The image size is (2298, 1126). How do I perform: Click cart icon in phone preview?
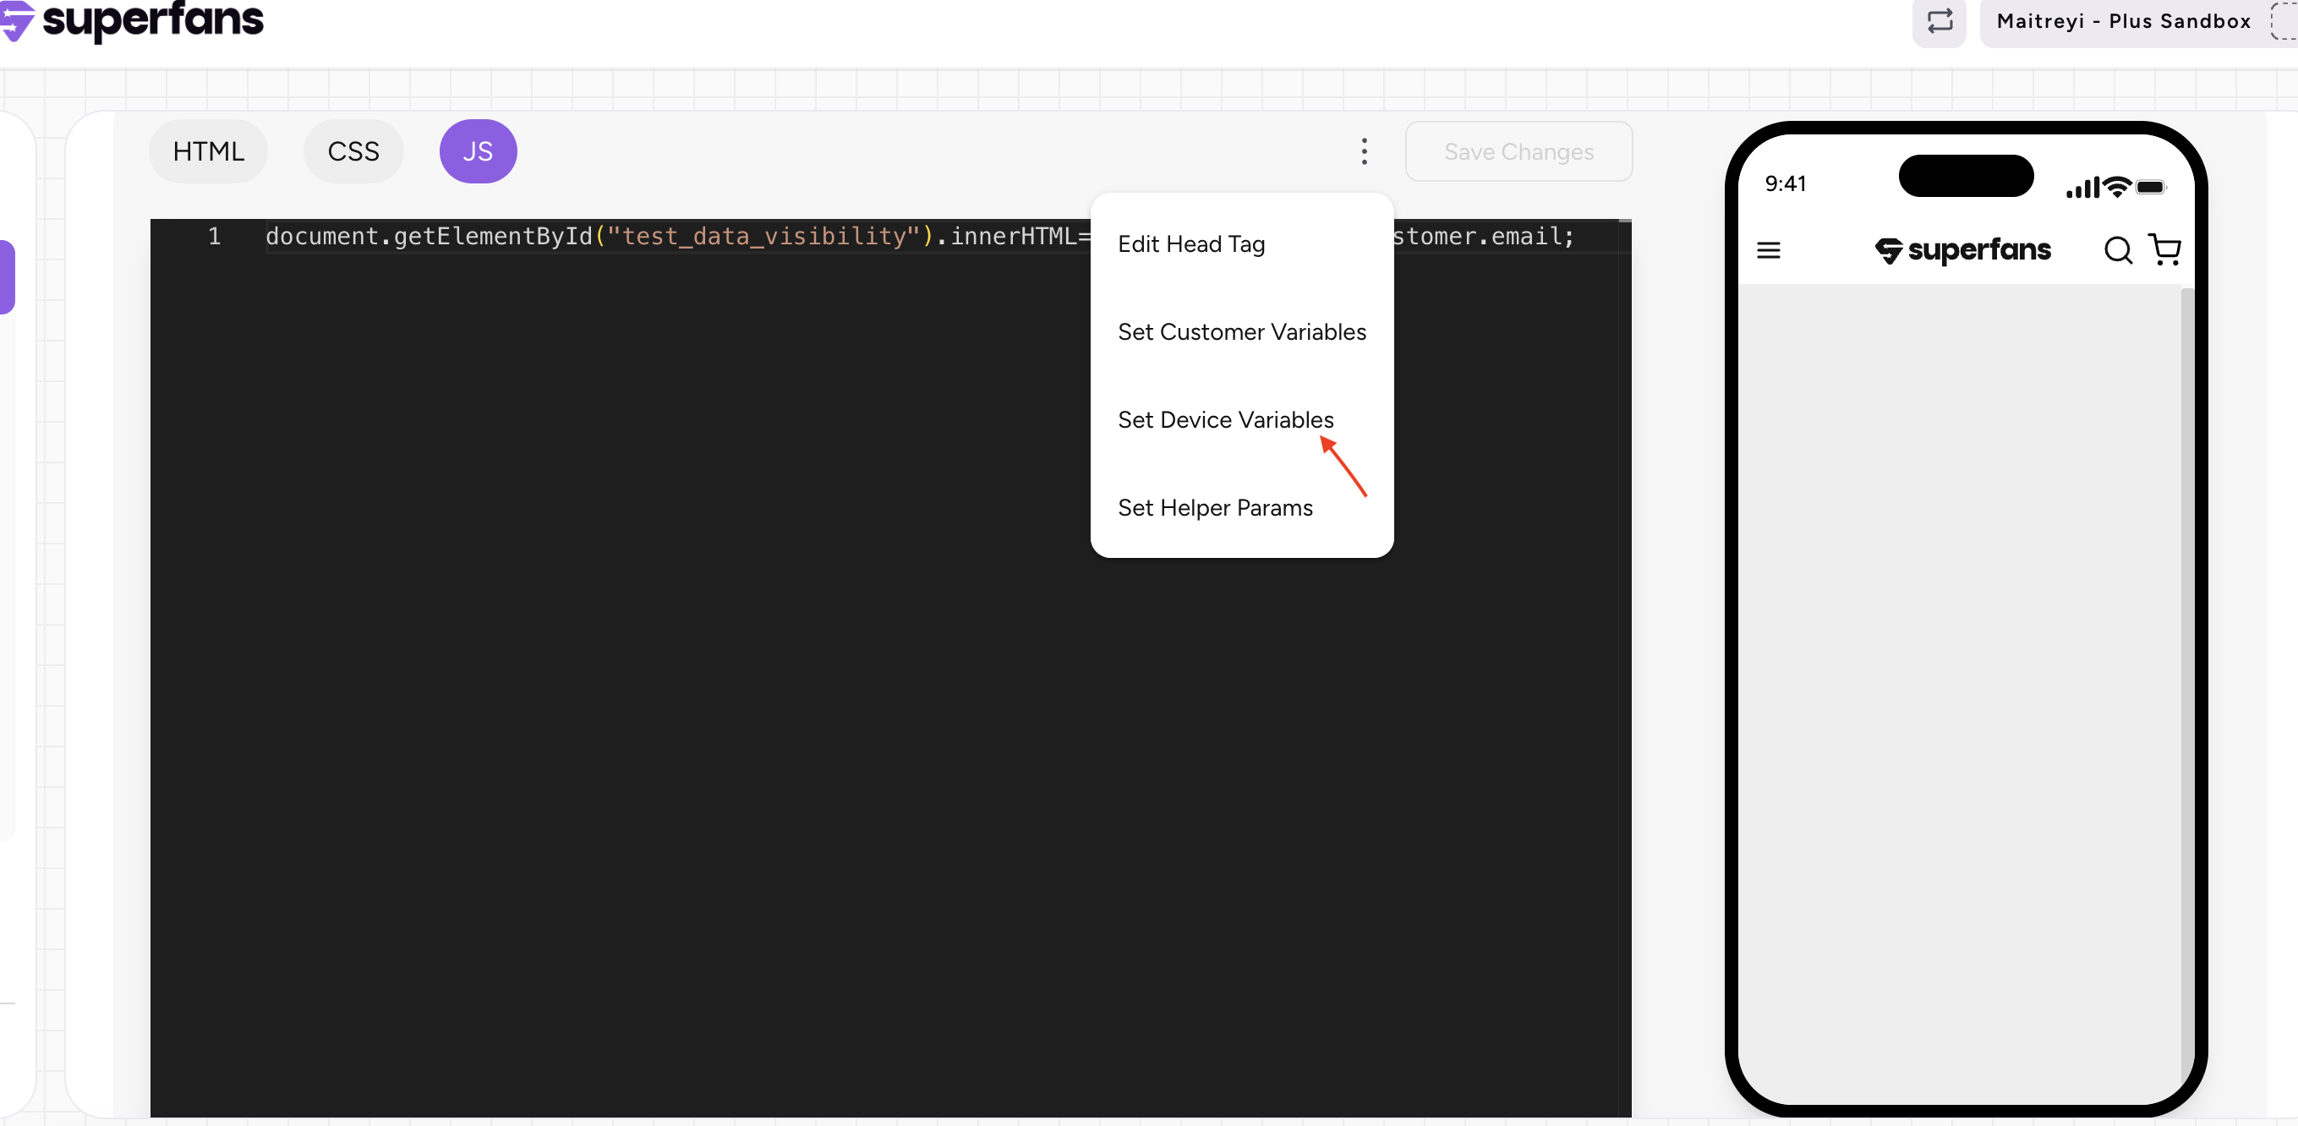pyautogui.click(x=2164, y=250)
